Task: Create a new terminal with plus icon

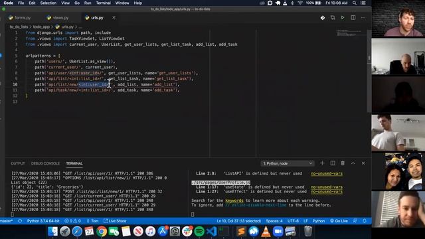Action: 322,163
